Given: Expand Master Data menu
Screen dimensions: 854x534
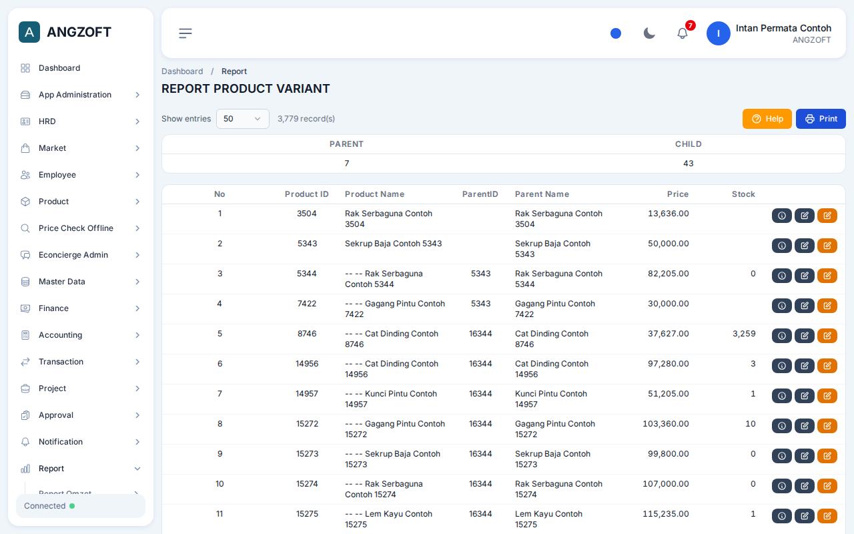Looking at the screenshot, I should coord(81,282).
